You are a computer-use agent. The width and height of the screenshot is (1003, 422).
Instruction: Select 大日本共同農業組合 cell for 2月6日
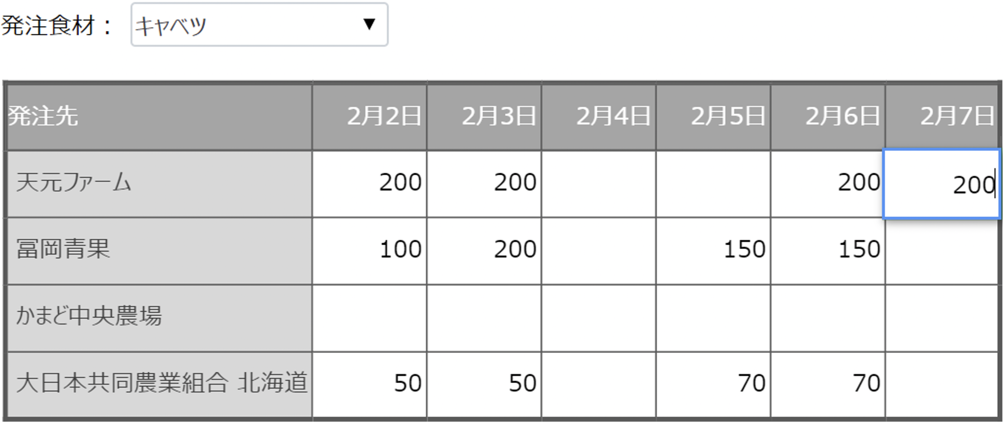(828, 385)
